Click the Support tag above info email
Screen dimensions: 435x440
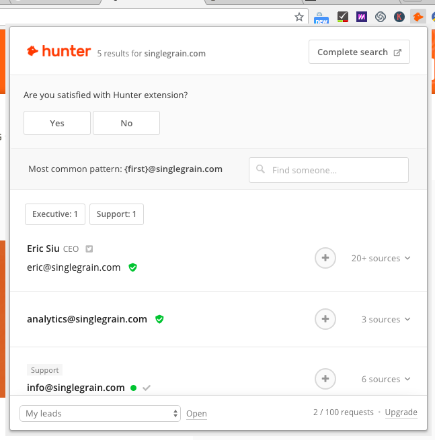[x=44, y=370]
